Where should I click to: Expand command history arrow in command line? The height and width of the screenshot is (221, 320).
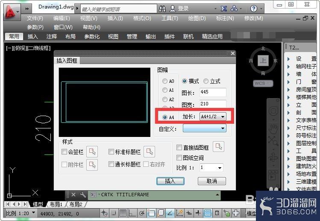(217, 195)
